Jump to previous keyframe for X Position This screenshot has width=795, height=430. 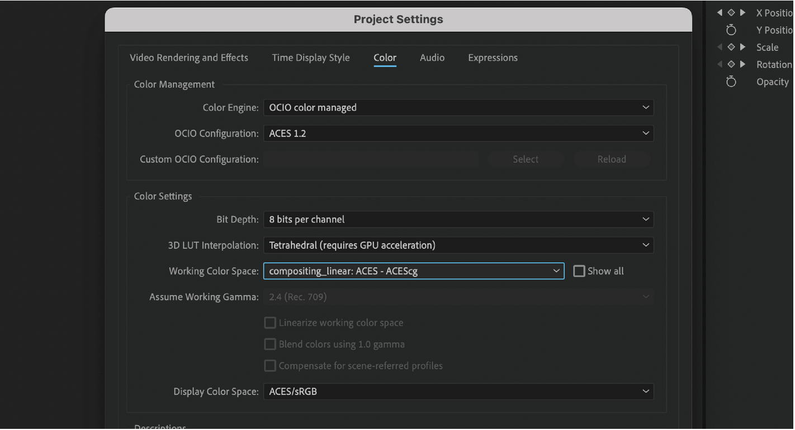[720, 12]
